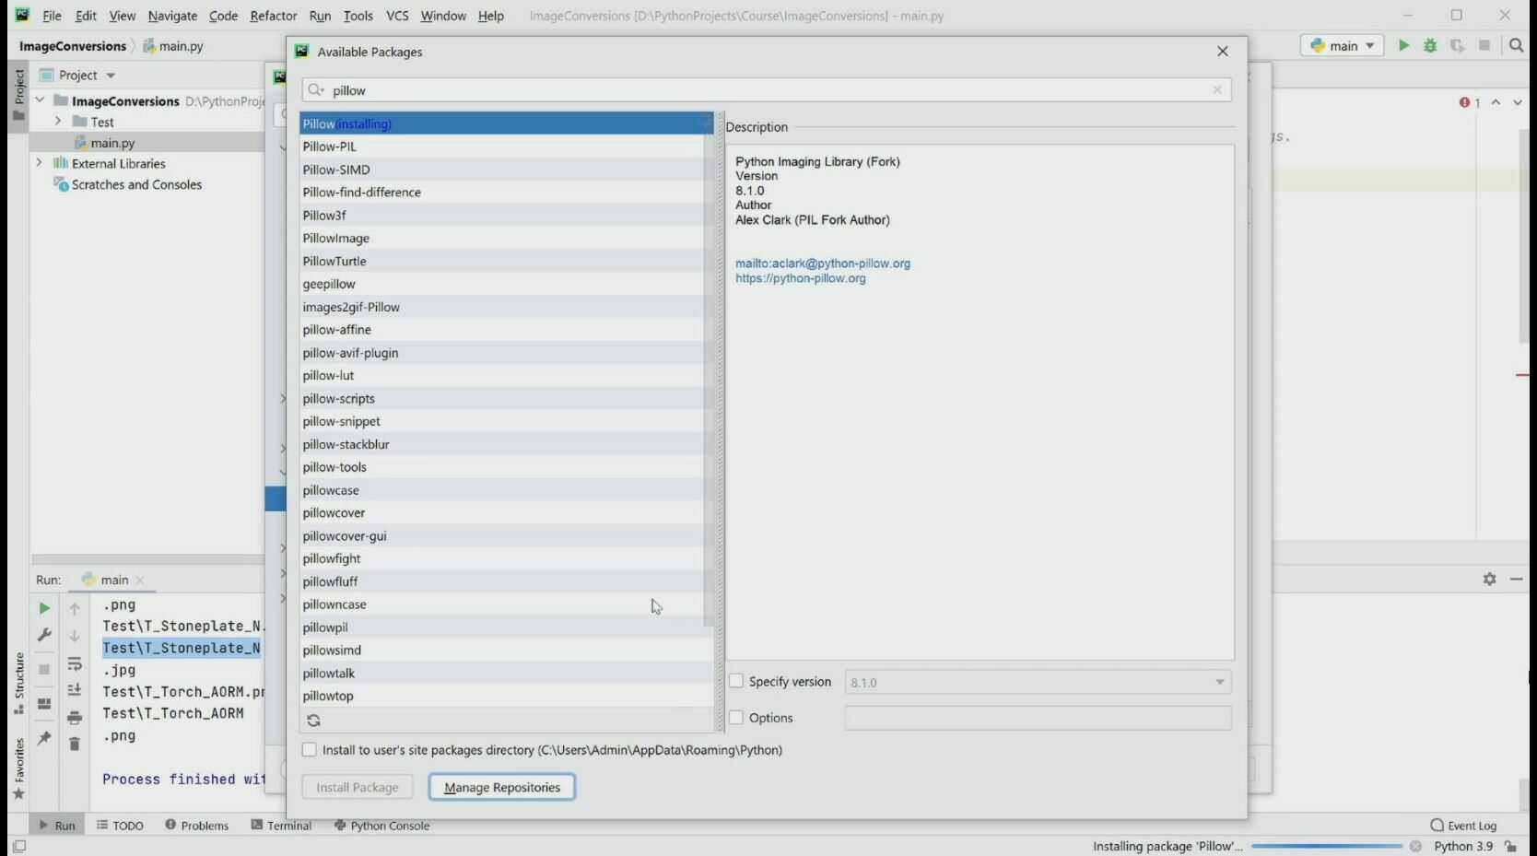1537x856 pixels.
Task: Start debugging with the green bug icon
Action: 1430,45
